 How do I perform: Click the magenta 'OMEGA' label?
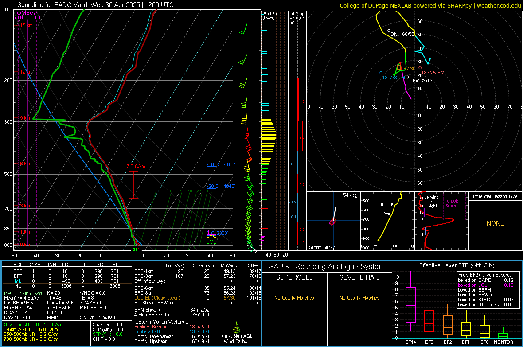click(x=27, y=13)
